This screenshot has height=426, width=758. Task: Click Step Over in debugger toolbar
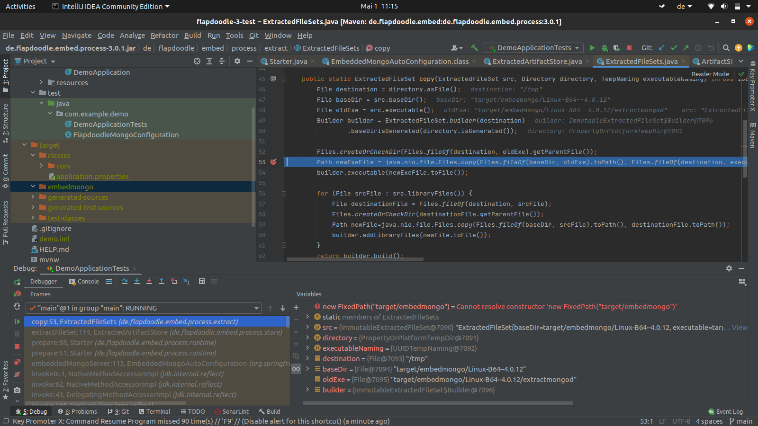pyautogui.click(x=124, y=281)
